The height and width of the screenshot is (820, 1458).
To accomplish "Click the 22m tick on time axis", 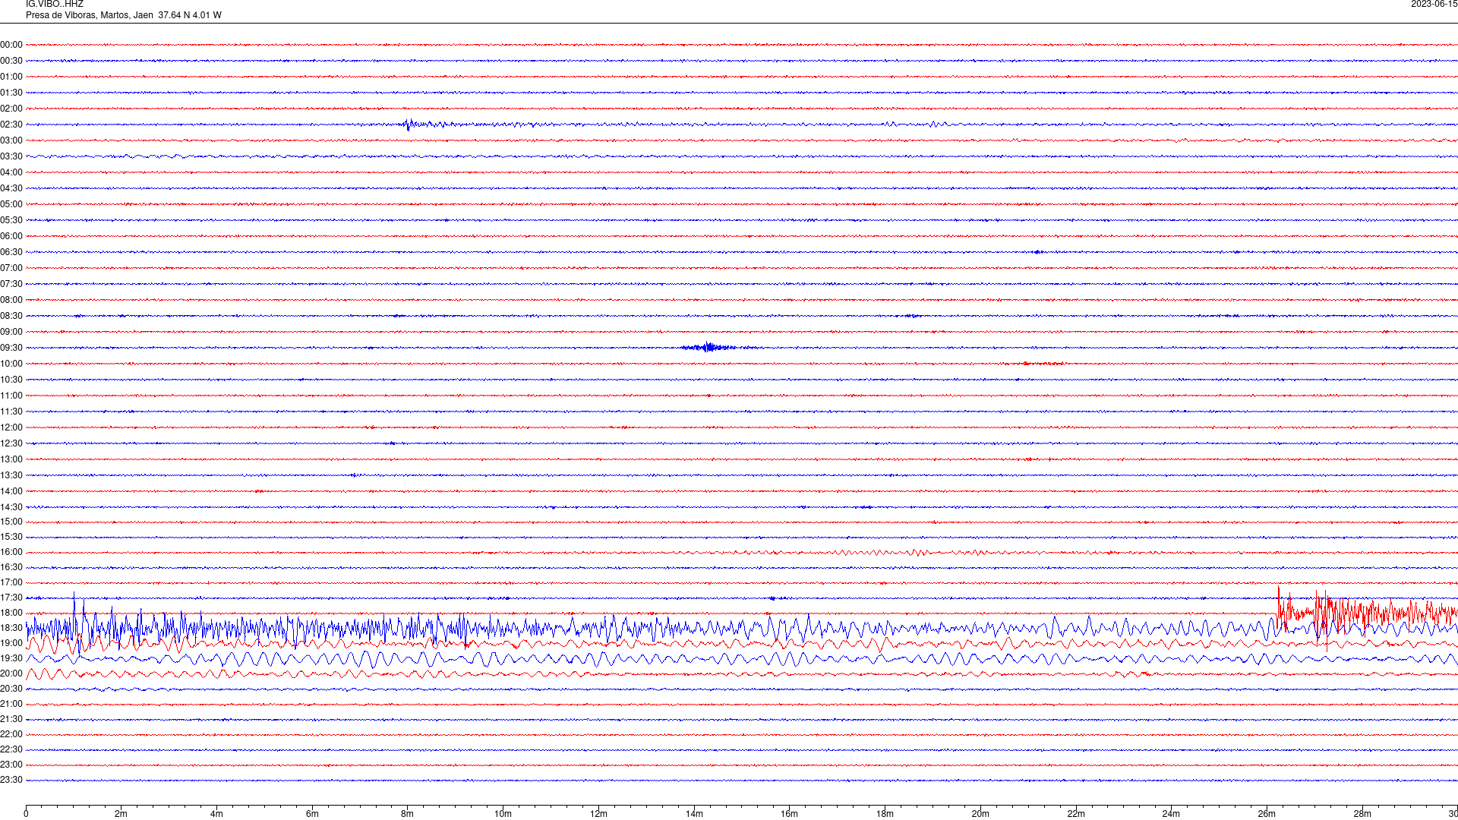I will point(1076,814).
